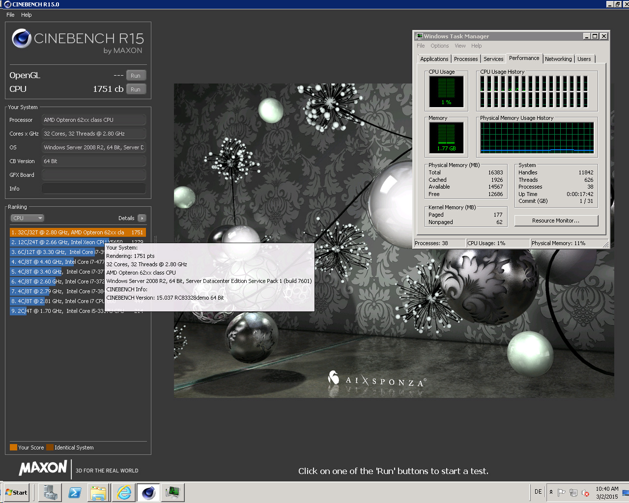Click the GFX Board field

click(93, 175)
